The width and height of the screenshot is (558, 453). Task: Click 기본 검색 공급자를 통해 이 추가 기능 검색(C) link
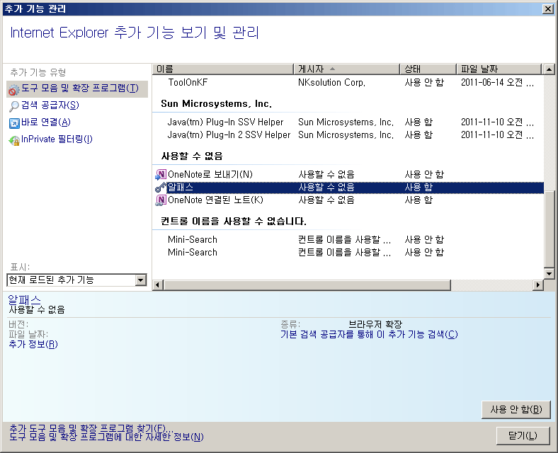point(369,334)
